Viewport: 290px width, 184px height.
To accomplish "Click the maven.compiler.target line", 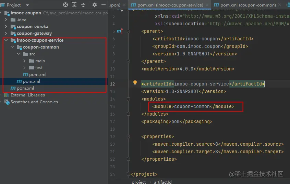I will click(218, 152).
